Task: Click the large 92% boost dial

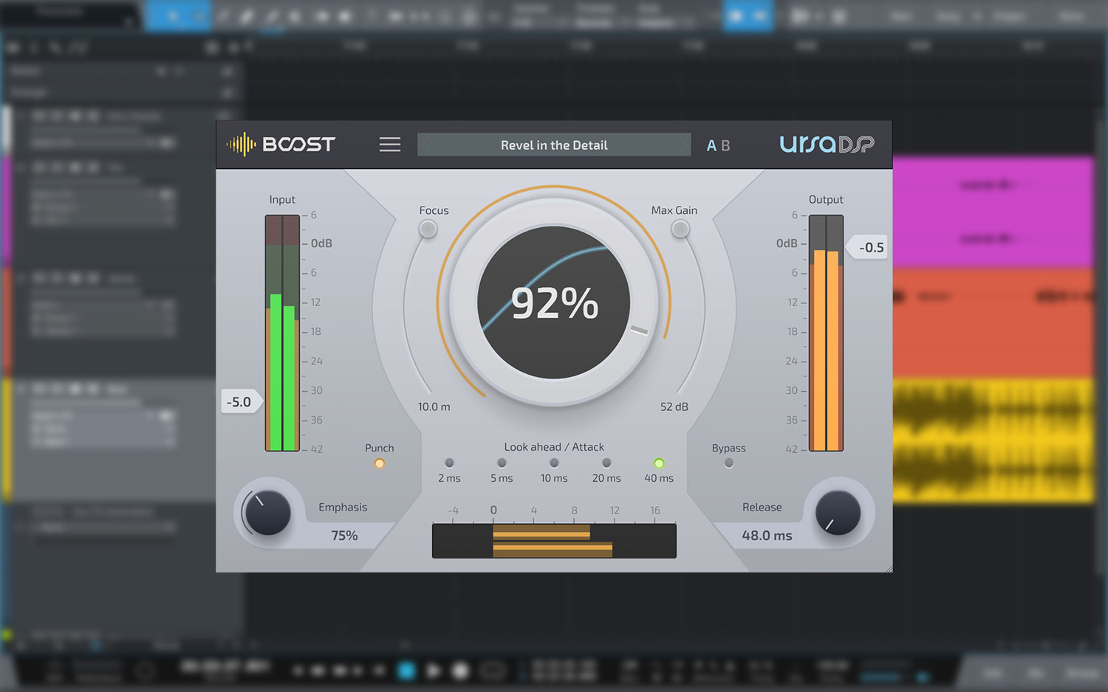Action: coord(554,302)
